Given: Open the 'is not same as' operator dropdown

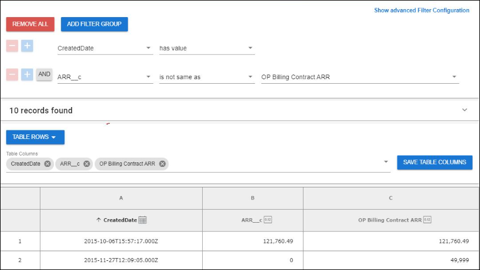Looking at the screenshot, I should pos(207,77).
